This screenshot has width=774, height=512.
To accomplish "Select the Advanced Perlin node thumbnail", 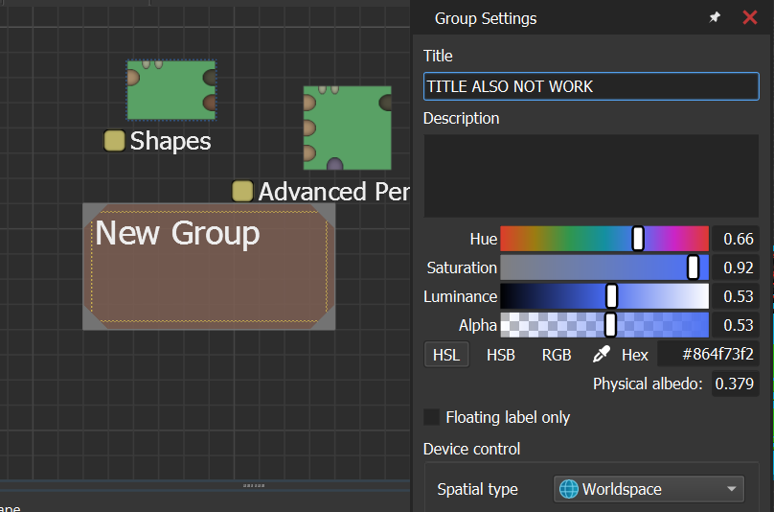I will pyautogui.click(x=348, y=128).
